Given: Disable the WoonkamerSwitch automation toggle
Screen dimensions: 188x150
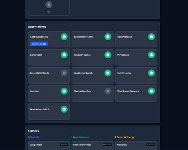Looking at the screenshot, I should [64, 109].
